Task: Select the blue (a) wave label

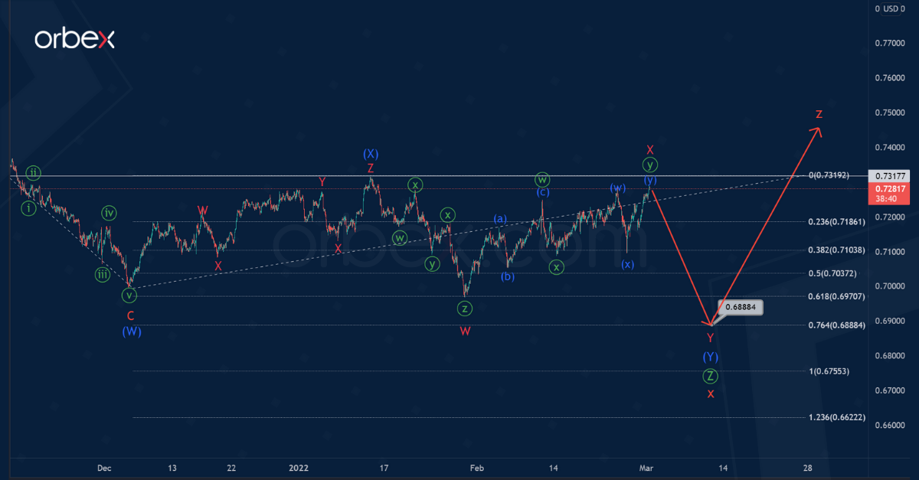Action: click(x=500, y=219)
